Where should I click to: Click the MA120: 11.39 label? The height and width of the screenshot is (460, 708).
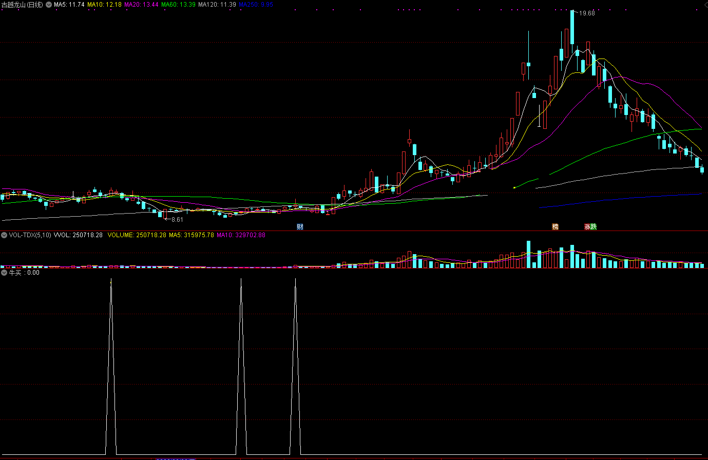pyautogui.click(x=217, y=5)
